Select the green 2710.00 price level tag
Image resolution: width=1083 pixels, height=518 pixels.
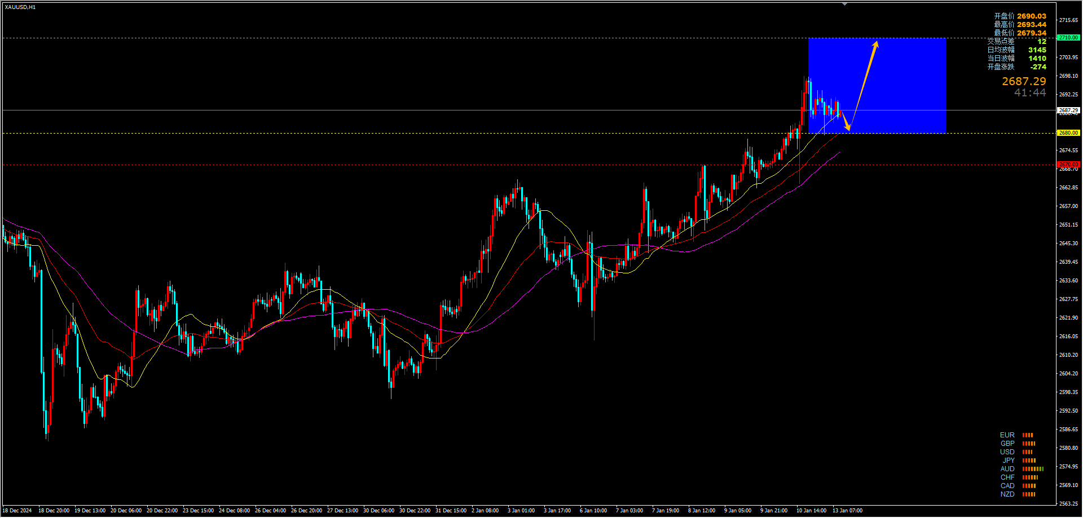point(1068,38)
